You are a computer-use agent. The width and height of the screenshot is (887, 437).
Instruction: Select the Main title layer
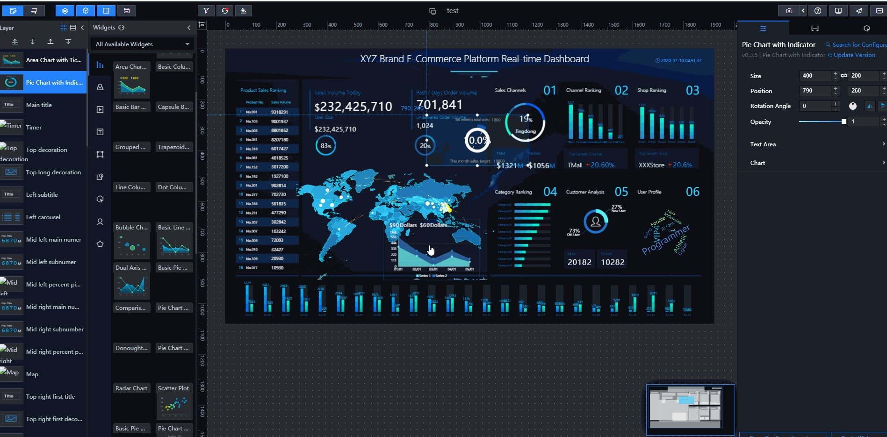coord(39,105)
